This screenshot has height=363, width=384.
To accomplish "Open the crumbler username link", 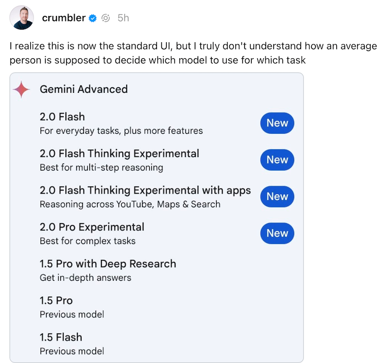I will pos(64,18).
